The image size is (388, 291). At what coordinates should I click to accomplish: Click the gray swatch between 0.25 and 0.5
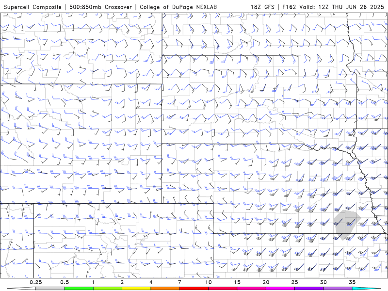(x=50, y=289)
